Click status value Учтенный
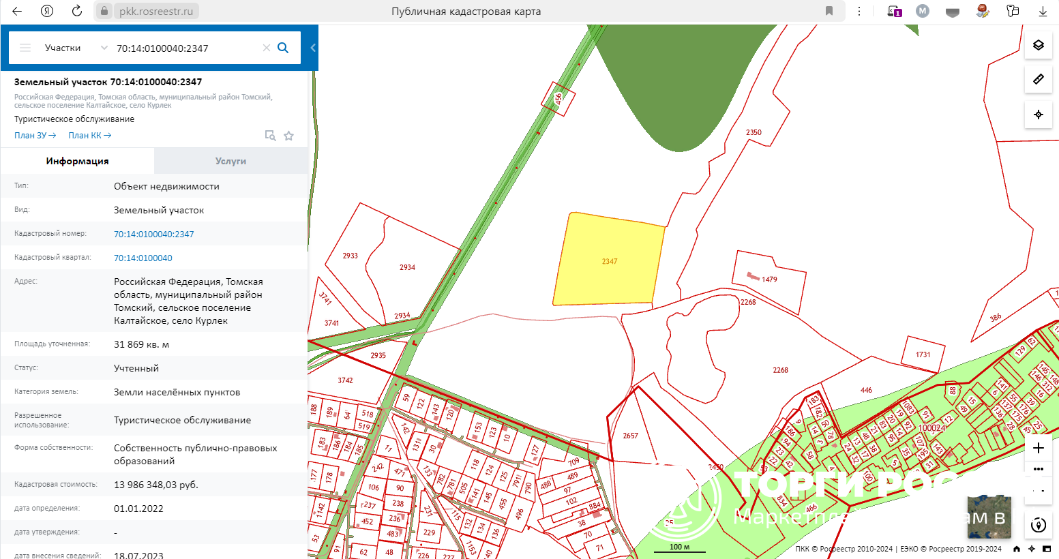Viewport: 1059px width, 559px height. click(x=136, y=368)
